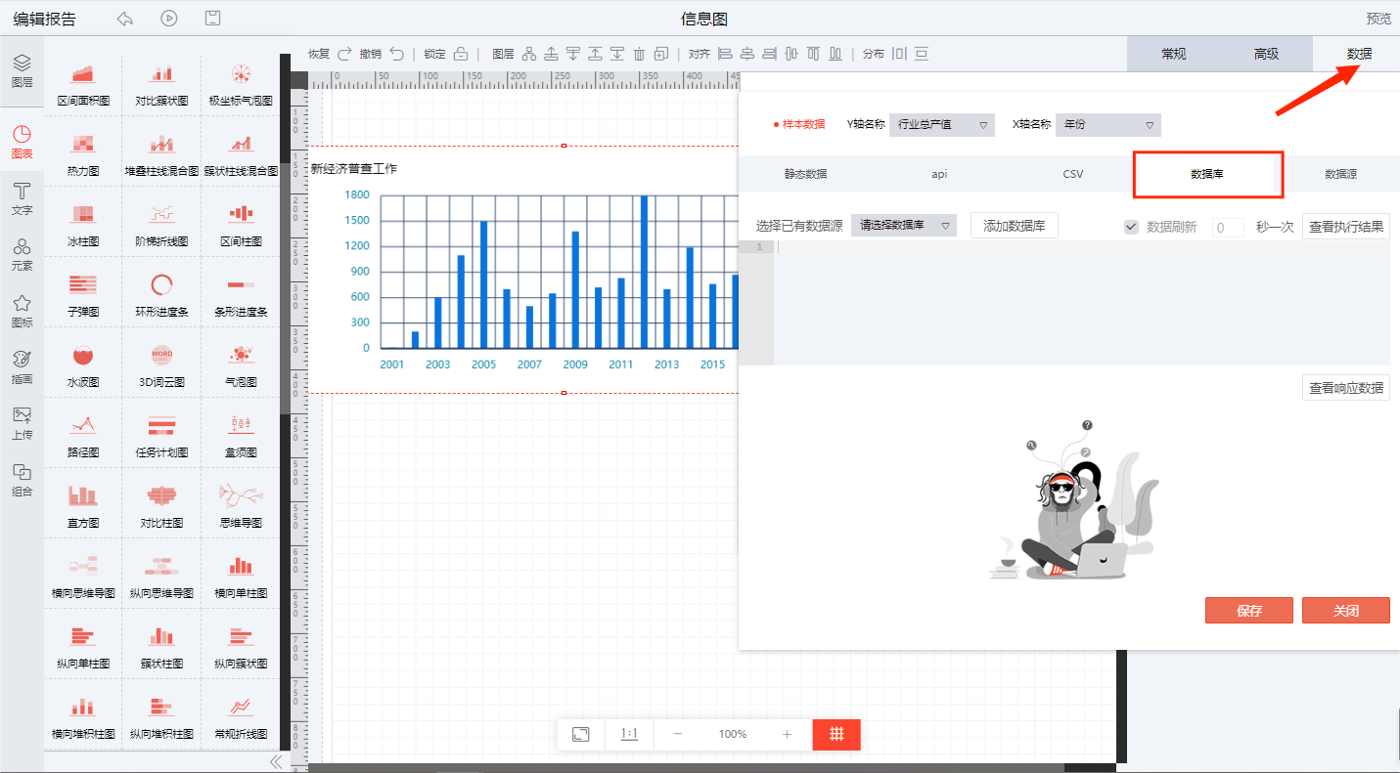Click the 锁定 lock icon
The width and height of the screenshot is (1400, 773).
461,54
